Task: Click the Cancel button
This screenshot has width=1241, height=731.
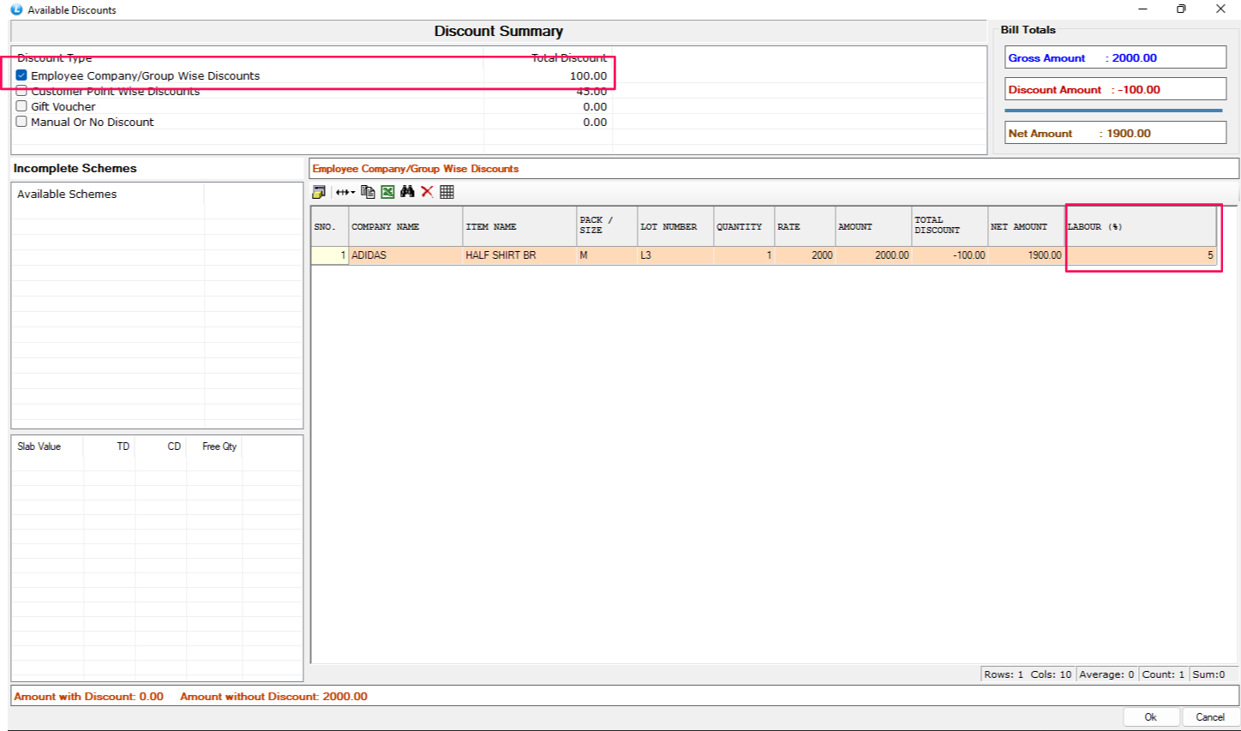Action: (x=1209, y=717)
